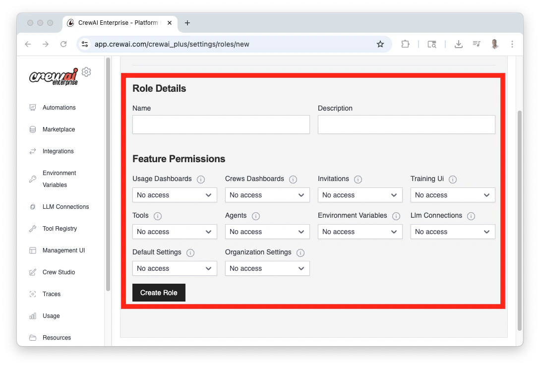The image size is (540, 367).
Task: Click the Create Role button
Action: point(159,293)
